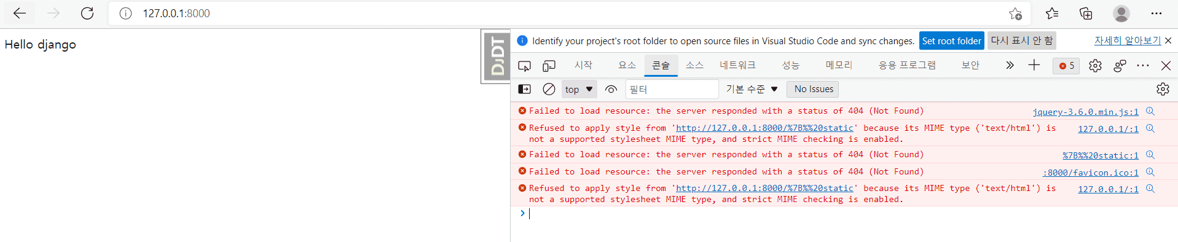The height and width of the screenshot is (242, 1178).
Task: Open :8000/favicon.ico:1 source link
Action: [1091, 173]
